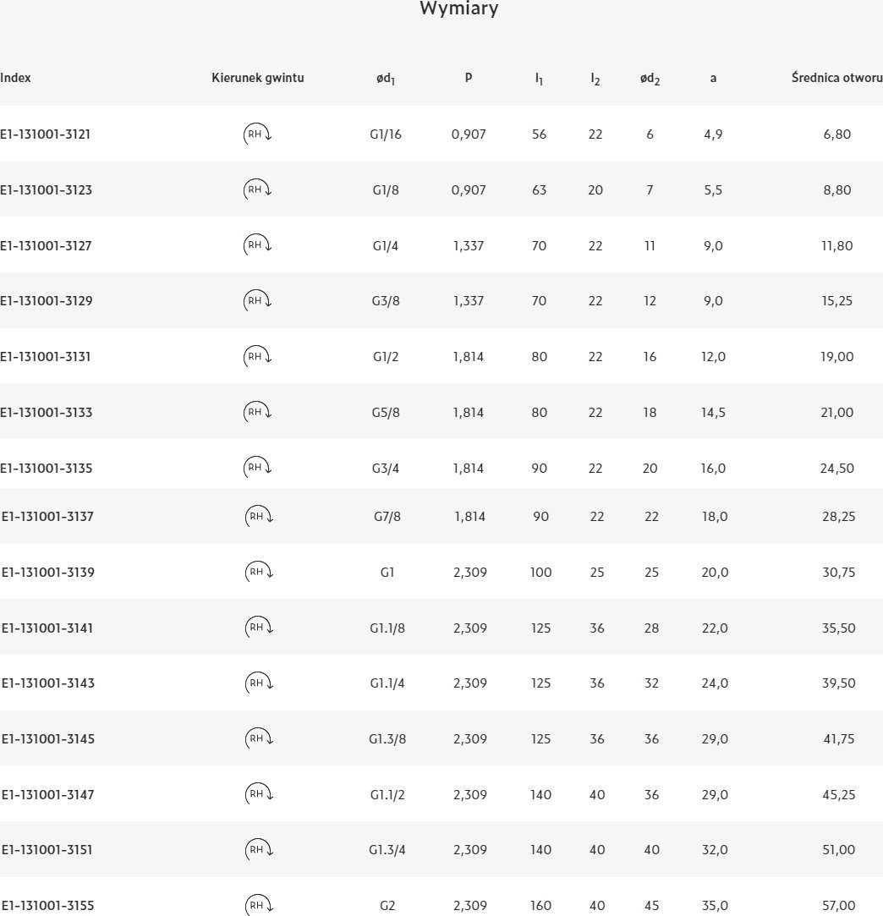The width and height of the screenshot is (883, 916).
Task: Click RH thread icon in G3/8 row
Action: (257, 300)
